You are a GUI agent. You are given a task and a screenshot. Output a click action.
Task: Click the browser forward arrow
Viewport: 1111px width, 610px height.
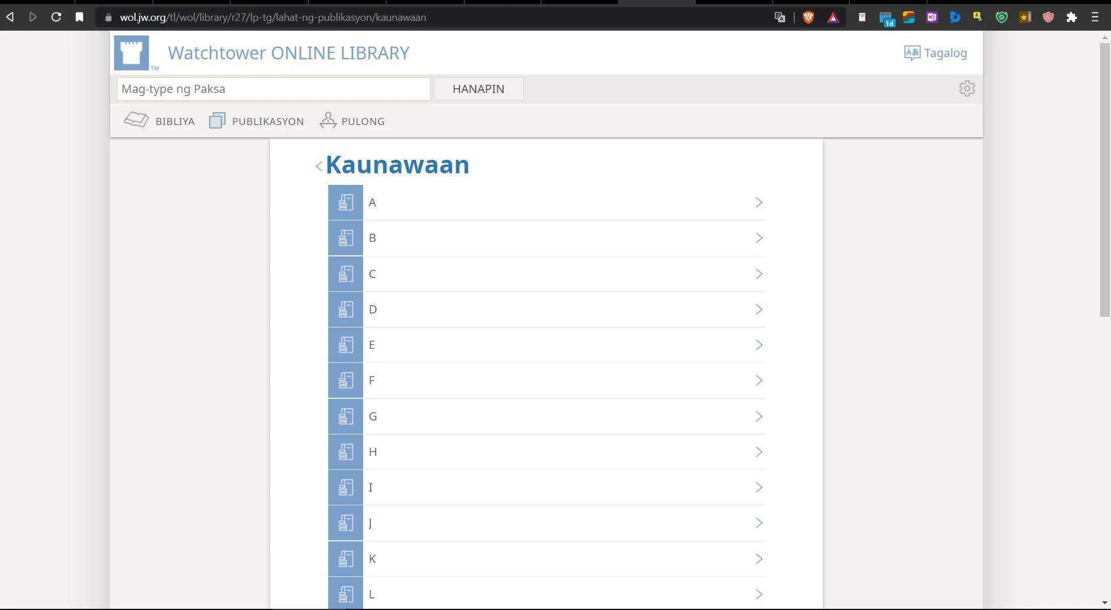tap(33, 17)
